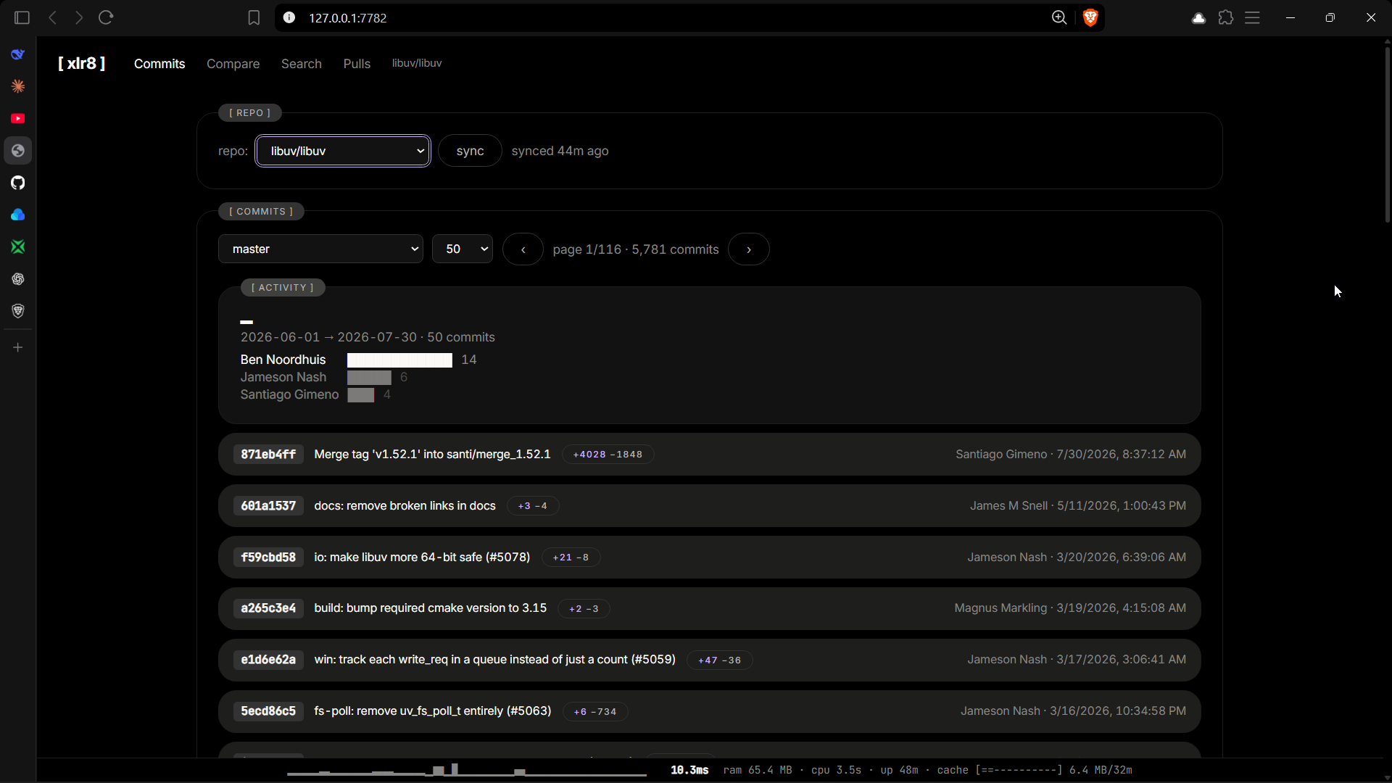Open the first blue bird sidebar icon
Viewport: 1392px width, 783px height.
click(18, 54)
